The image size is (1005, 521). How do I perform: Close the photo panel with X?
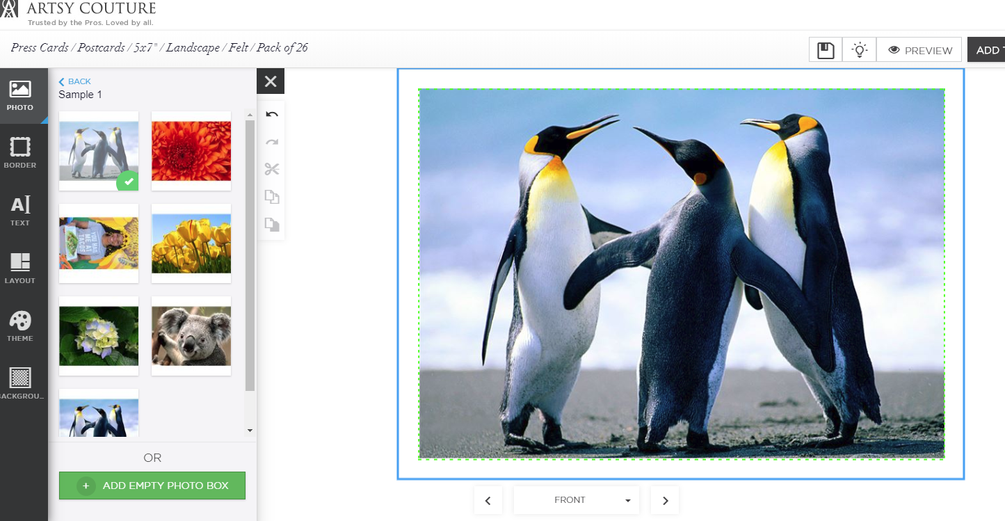pos(271,81)
